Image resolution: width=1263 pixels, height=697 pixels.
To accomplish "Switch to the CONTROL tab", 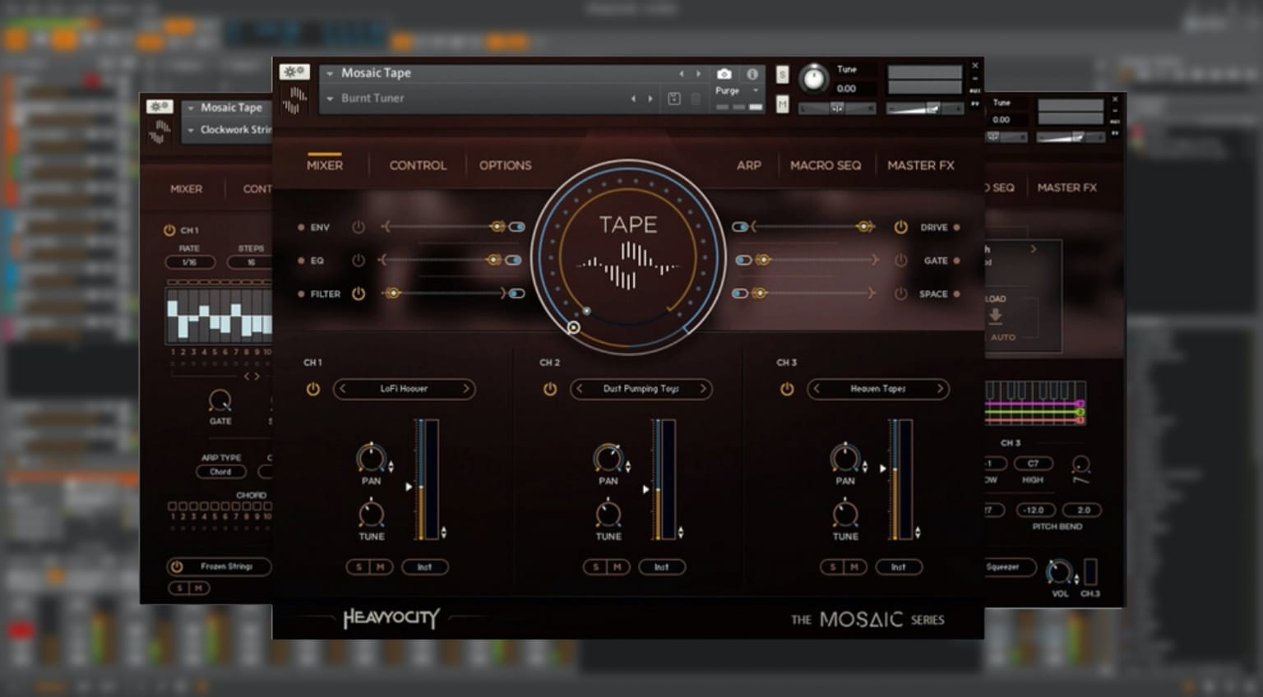I will pos(418,165).
